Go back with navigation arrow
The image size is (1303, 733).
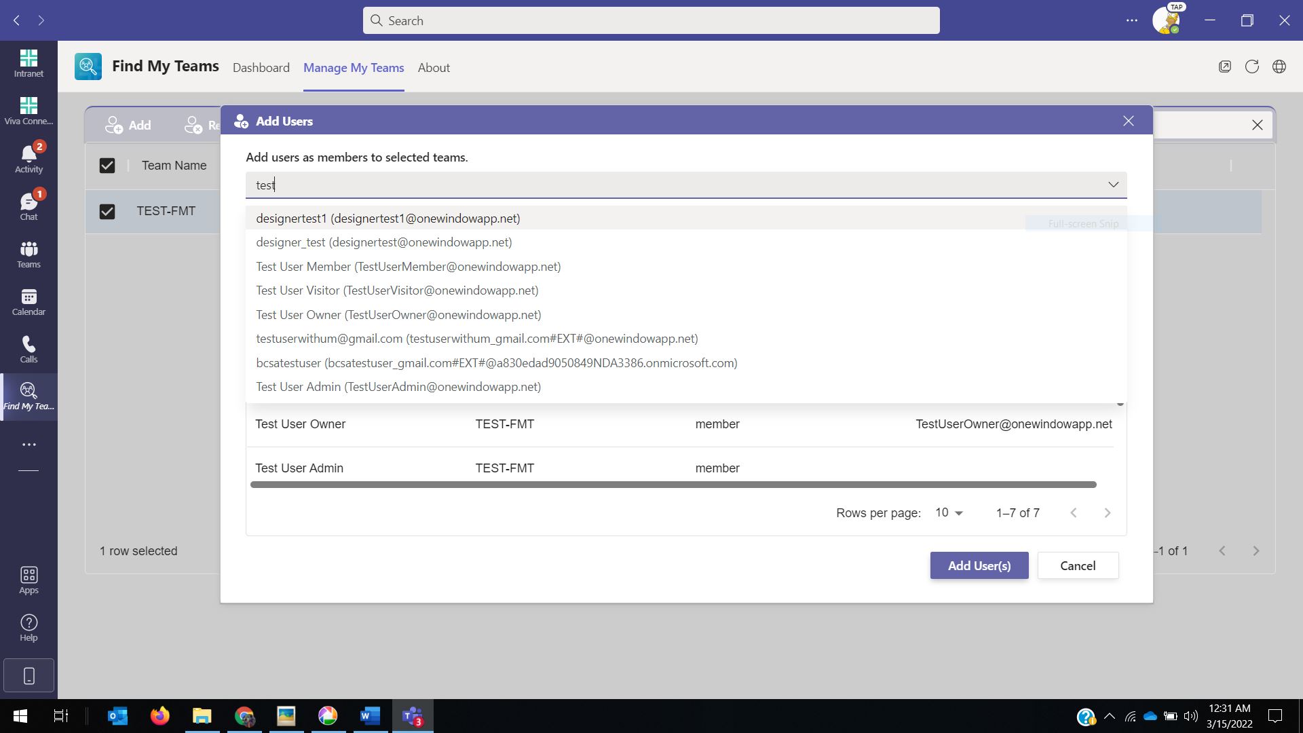tap(17, 20)
